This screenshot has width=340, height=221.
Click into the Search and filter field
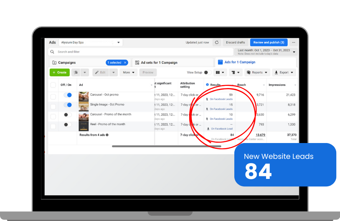click(x=140, y=52)
